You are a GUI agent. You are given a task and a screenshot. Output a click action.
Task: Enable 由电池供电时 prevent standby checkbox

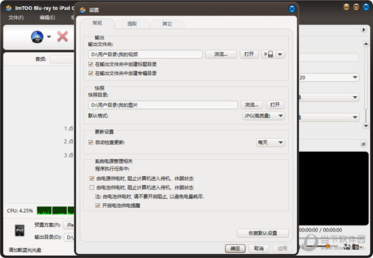click(x=92, y=188)
